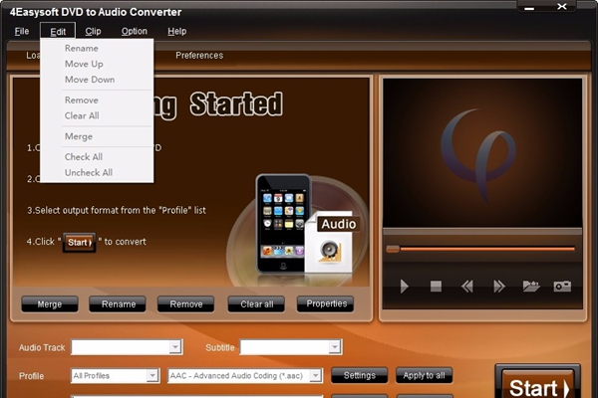Start conversion with the large Start button

pos(538,384)
